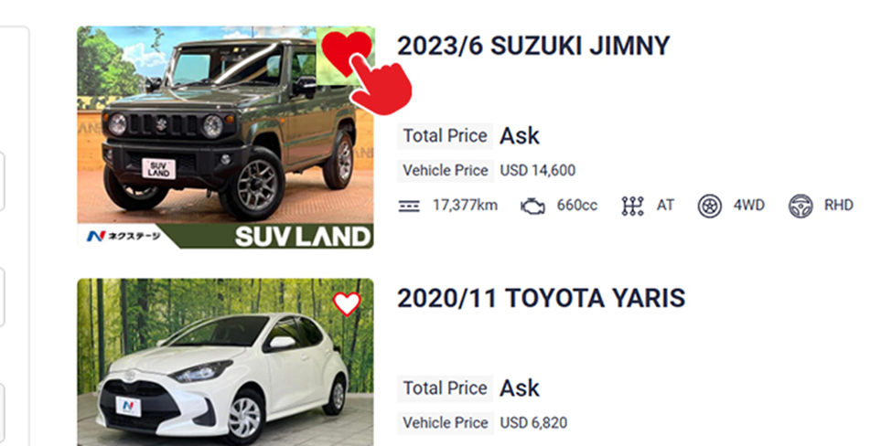
Task: Click the Total Price label for the Jimny
Action: point(445,136)
